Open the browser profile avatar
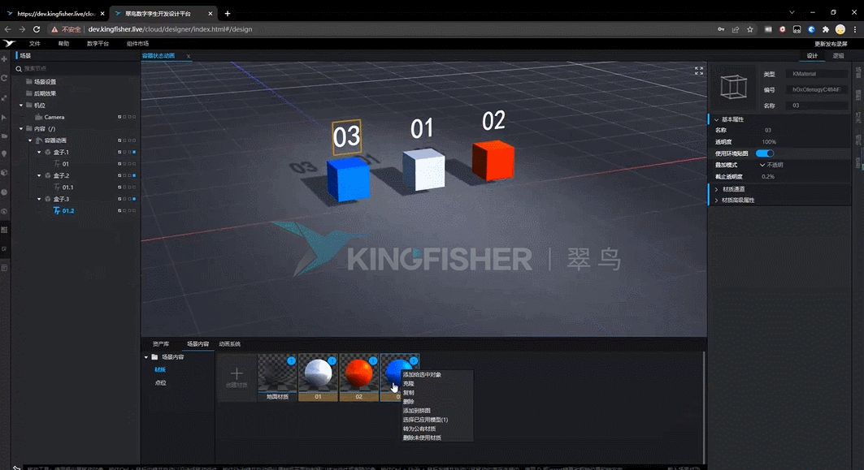 (840, 29)
